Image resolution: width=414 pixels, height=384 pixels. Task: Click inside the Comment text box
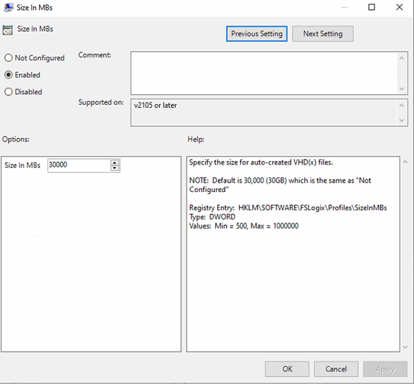263,73
